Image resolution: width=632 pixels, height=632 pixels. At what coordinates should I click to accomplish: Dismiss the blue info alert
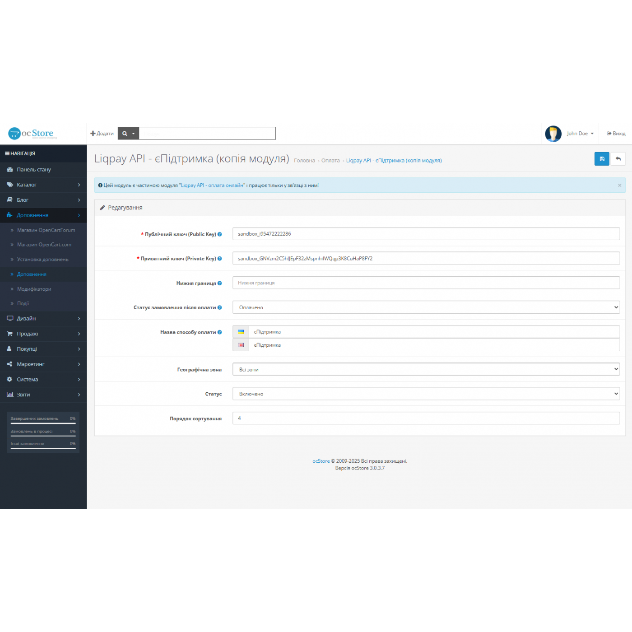point(619,186)
